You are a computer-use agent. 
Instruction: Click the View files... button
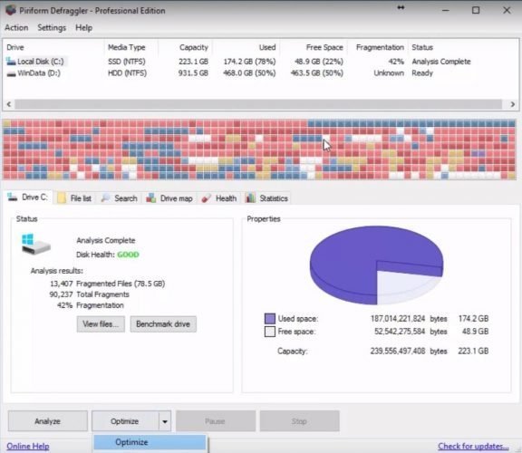tap(101, 323)
